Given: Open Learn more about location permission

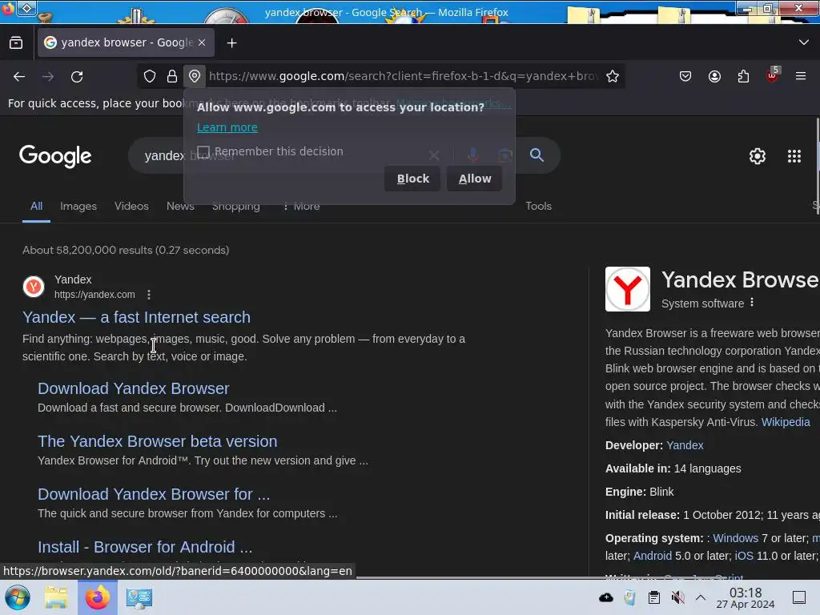Looking at the screenshot, I should click(227, 127).
